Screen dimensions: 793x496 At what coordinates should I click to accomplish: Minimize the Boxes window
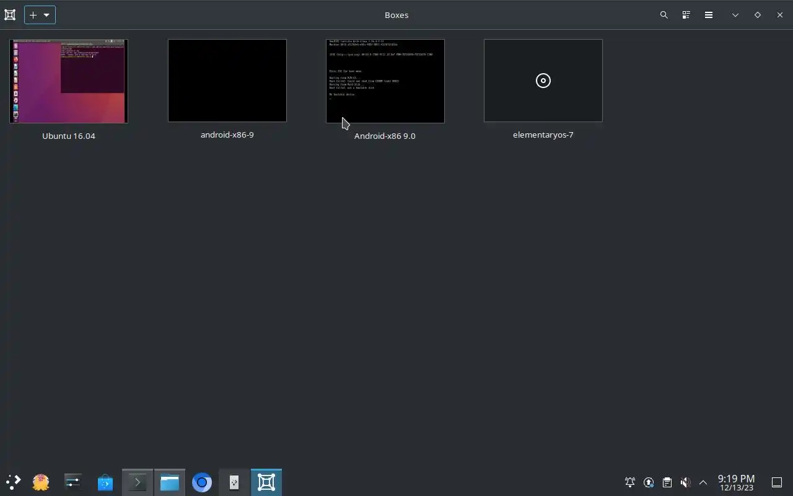click(735, 15)
